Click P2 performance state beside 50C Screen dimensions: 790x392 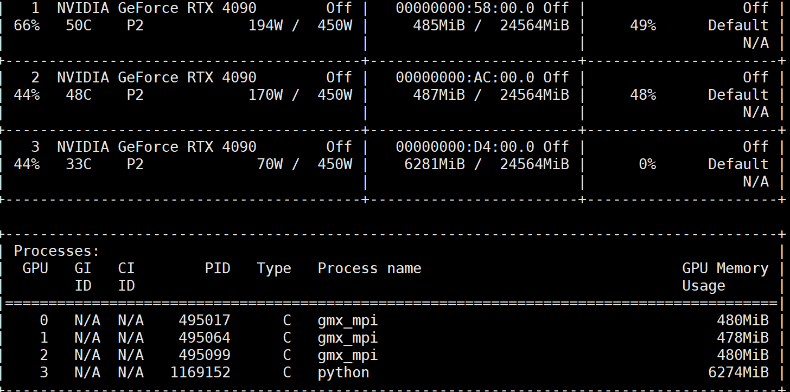pos(135,25)
